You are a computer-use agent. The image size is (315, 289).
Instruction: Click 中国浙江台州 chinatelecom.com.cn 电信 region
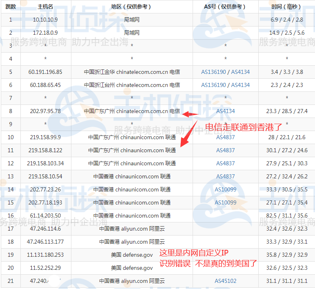coord(132,85)
